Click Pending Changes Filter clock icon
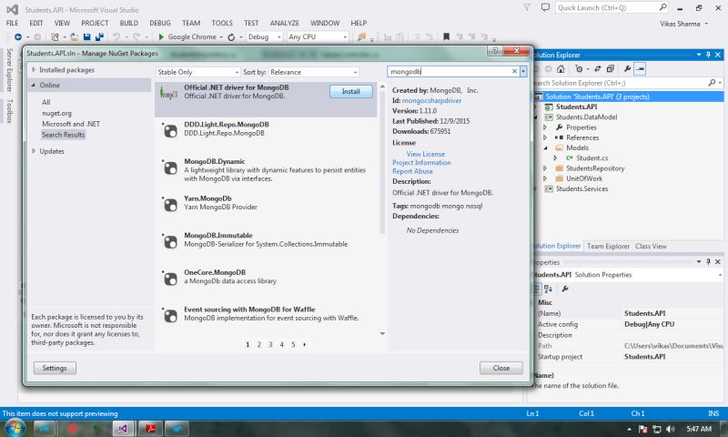The height and width of the screenshot is (437, 728). (579, 68)
